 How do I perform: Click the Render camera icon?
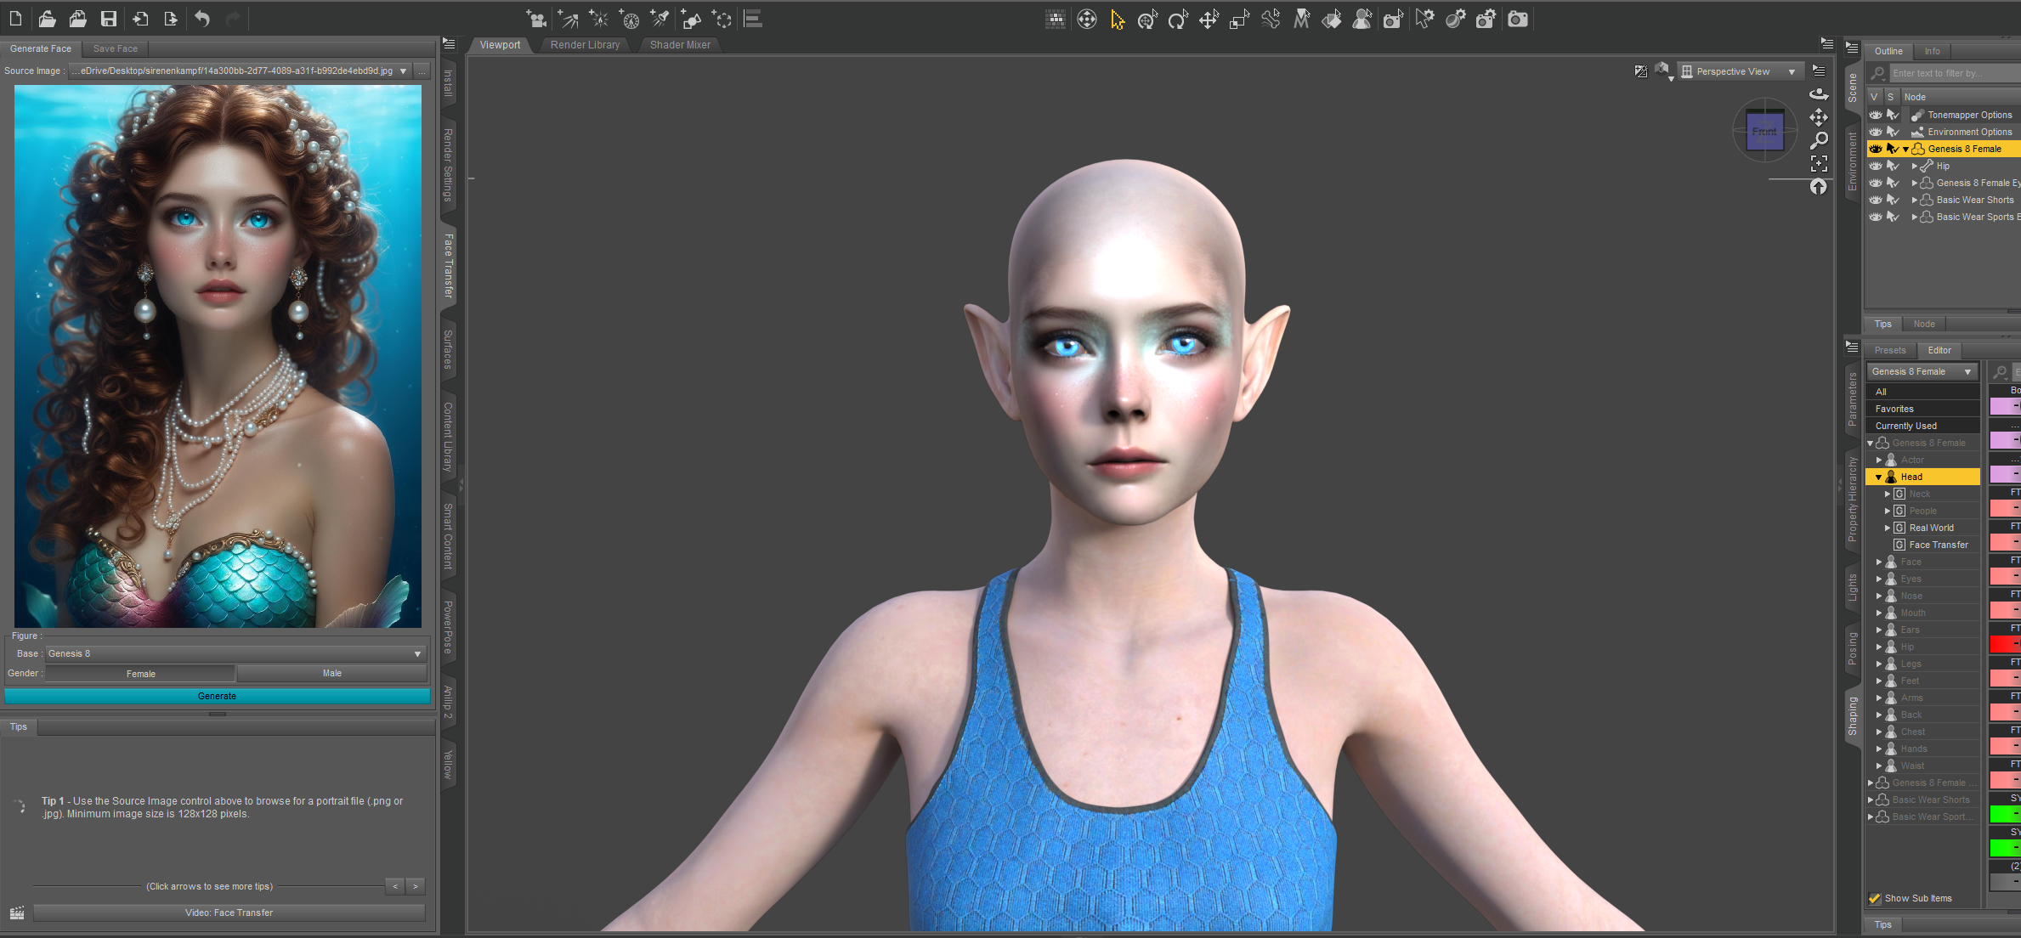1518,19
